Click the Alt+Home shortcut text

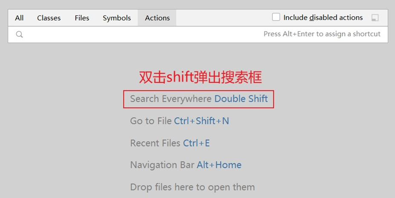[x=219, y=165]
